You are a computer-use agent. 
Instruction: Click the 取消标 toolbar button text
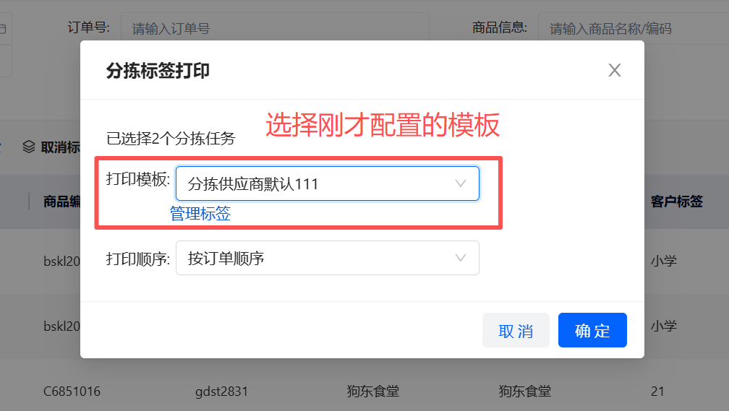60,147
